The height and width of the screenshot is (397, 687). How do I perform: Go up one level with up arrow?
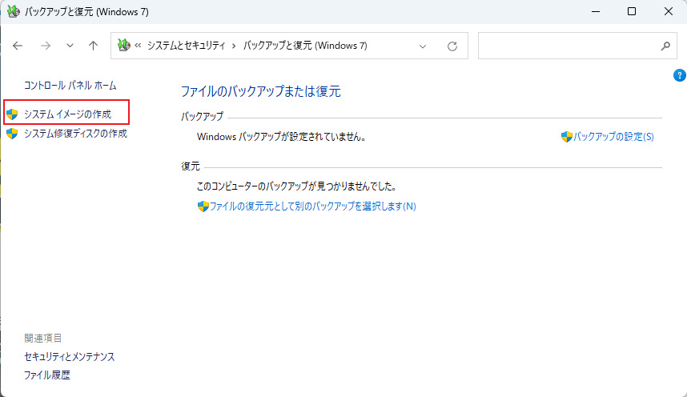[93, 46]
